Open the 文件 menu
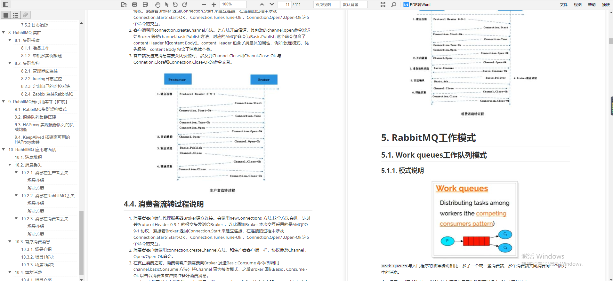Image resolution: width=613 pixels, height=281 pixels. [x=564, y=4]
